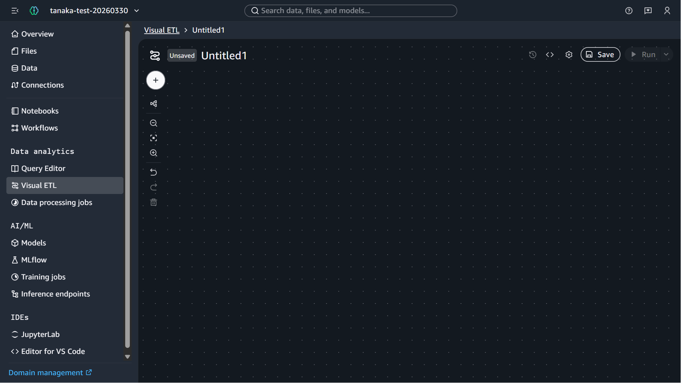681x383 pixels.
Task: Expand the Run options dropdown arrow
Action: coord(666,55)
